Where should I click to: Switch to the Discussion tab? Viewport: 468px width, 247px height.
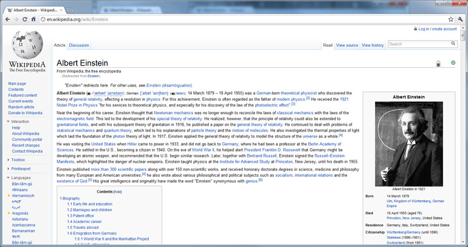[79, 45]
